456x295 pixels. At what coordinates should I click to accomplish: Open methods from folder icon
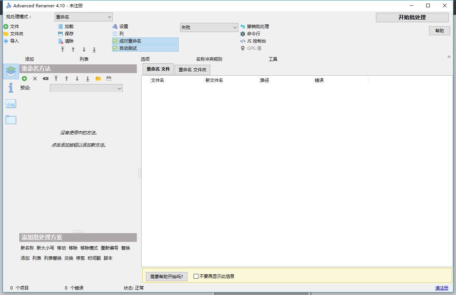(x=98, y=79)
